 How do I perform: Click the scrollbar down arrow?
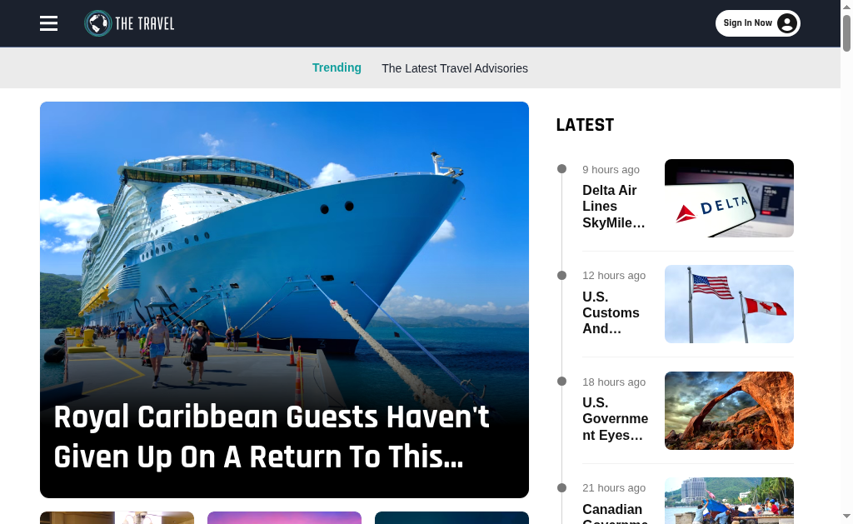point(846,516)
